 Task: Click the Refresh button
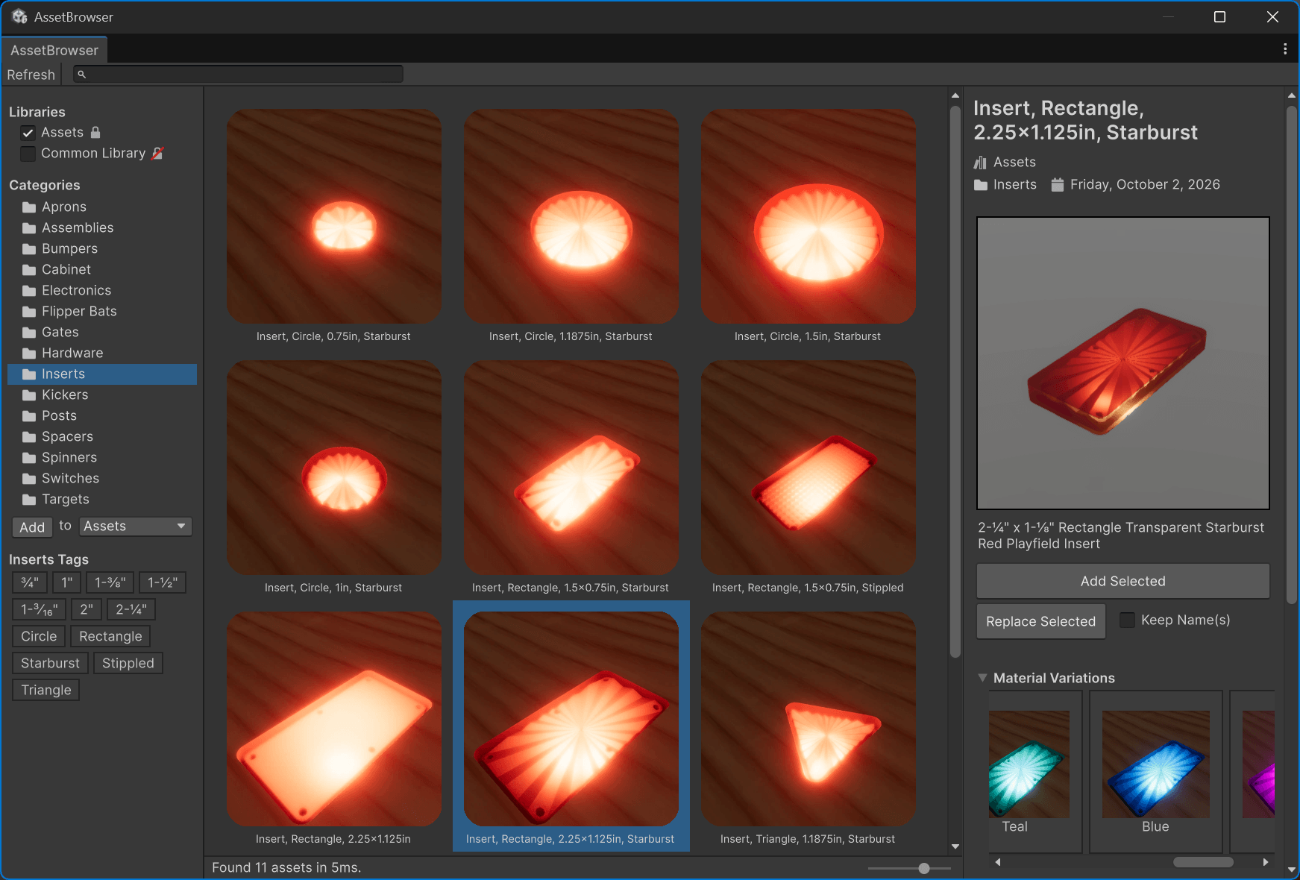coord(31,75)
